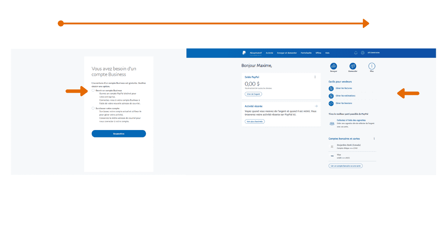
Task: Click the cagnottes group icon
Action: (332, 124)
